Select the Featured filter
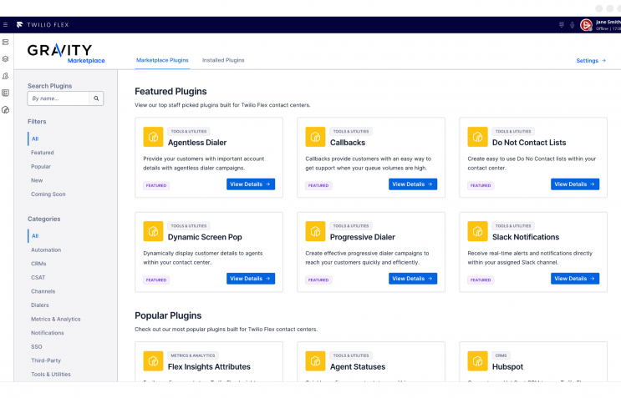This screenshot has width=621, height=398. pos(43,153)
